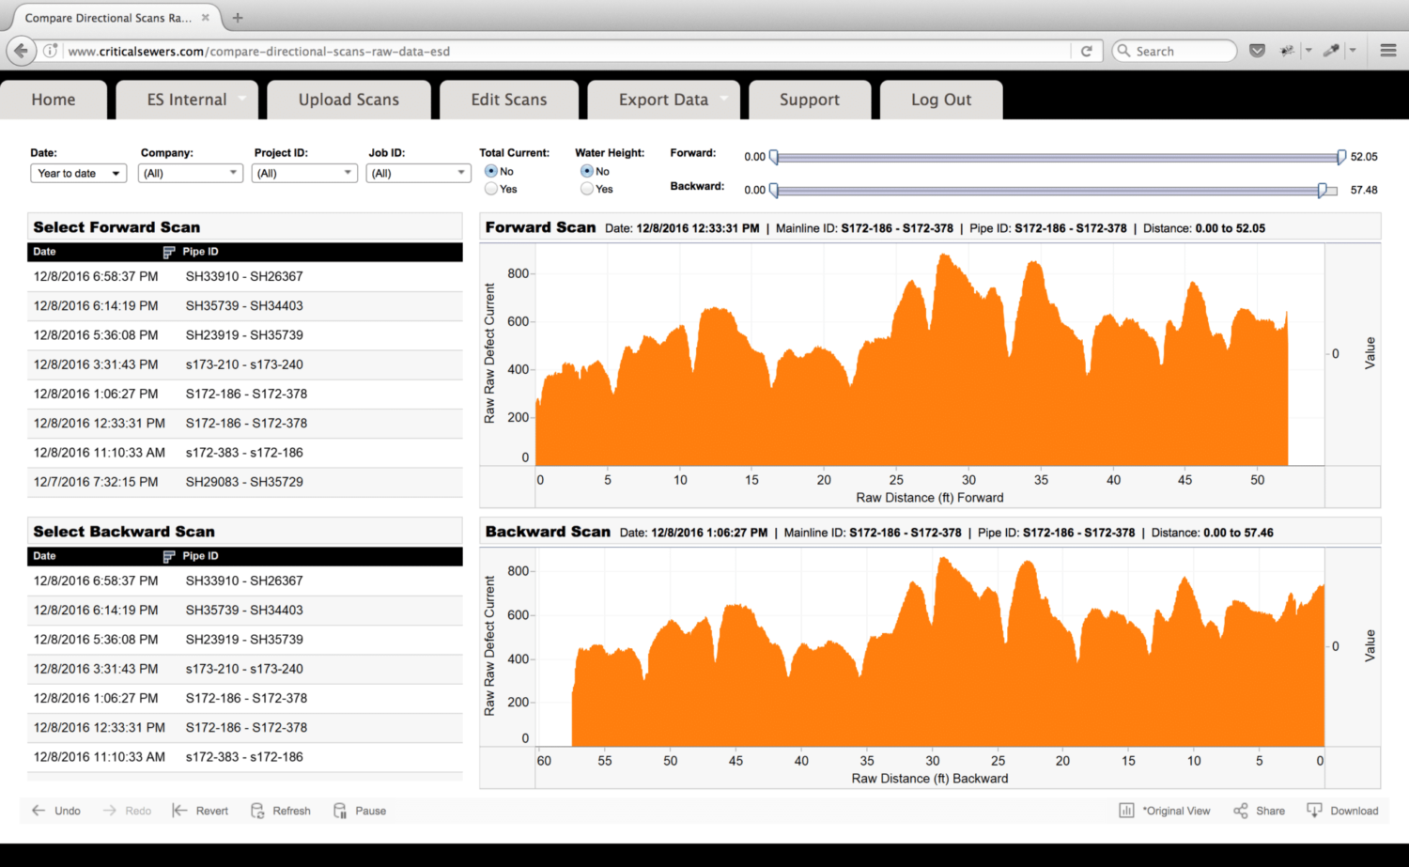
Task: Pause updates with the Pause icon
Action: (340, 811)
